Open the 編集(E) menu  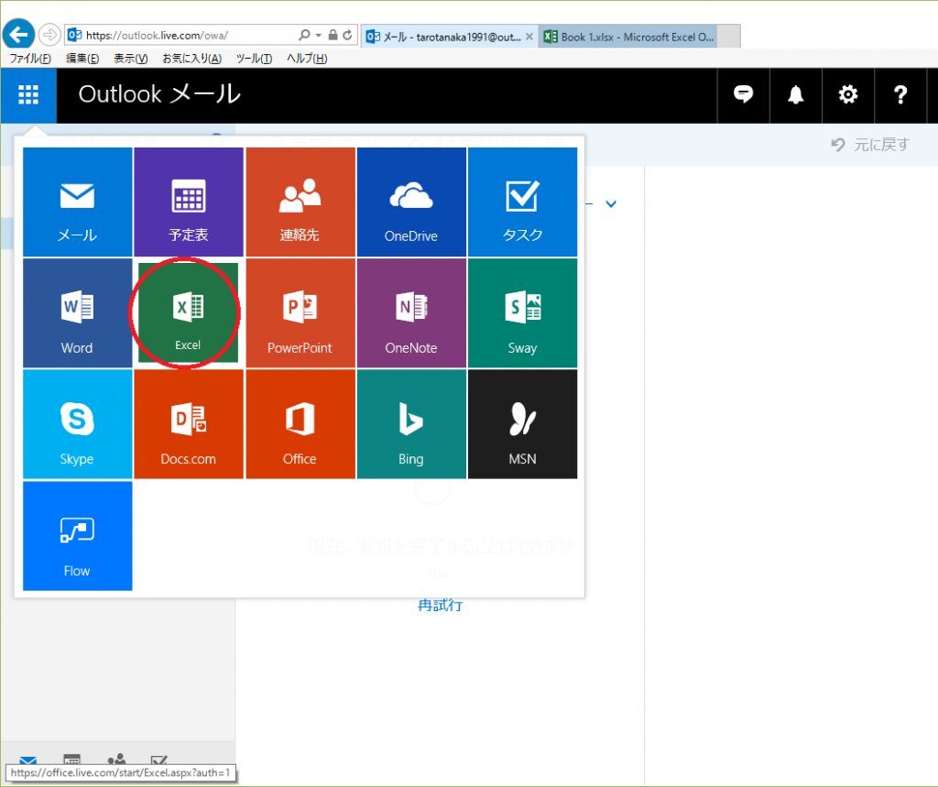(x=82, y=58)
